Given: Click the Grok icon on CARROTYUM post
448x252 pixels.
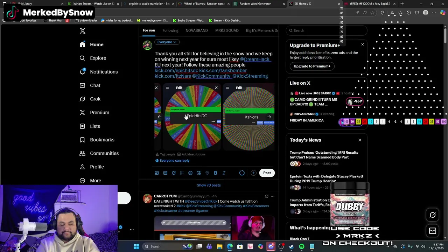Looking at the screenshot, I should click(x=266, y=196).
